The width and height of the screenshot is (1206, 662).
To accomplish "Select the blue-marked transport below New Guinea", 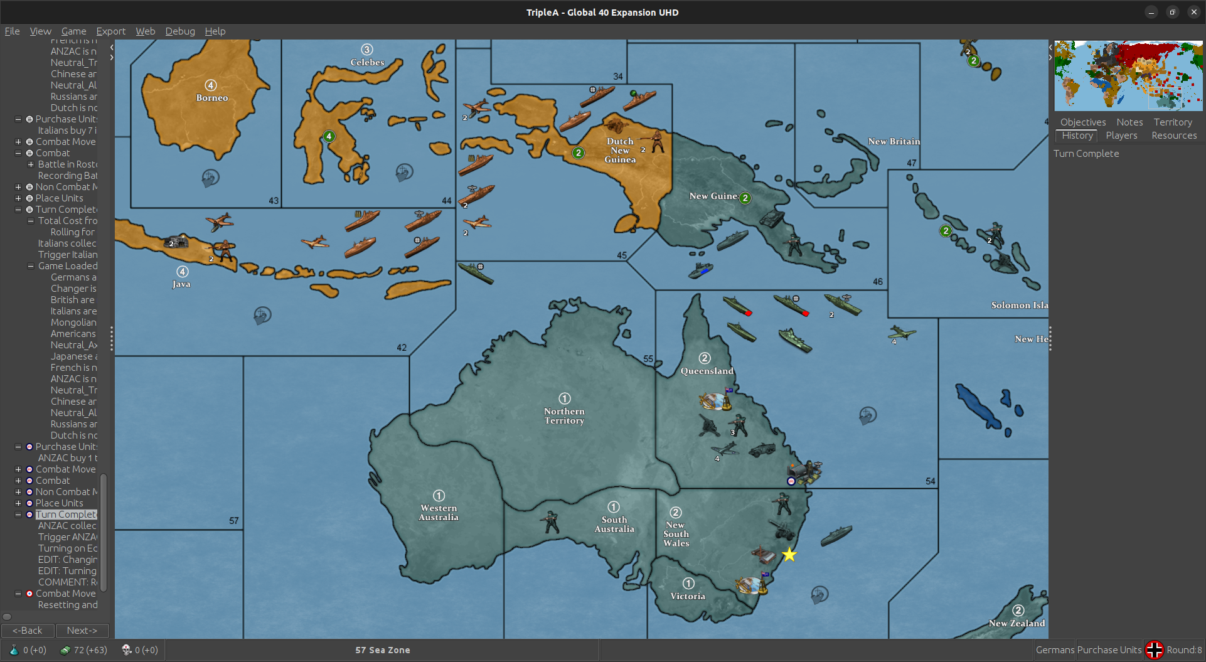I will coord(701,270).
